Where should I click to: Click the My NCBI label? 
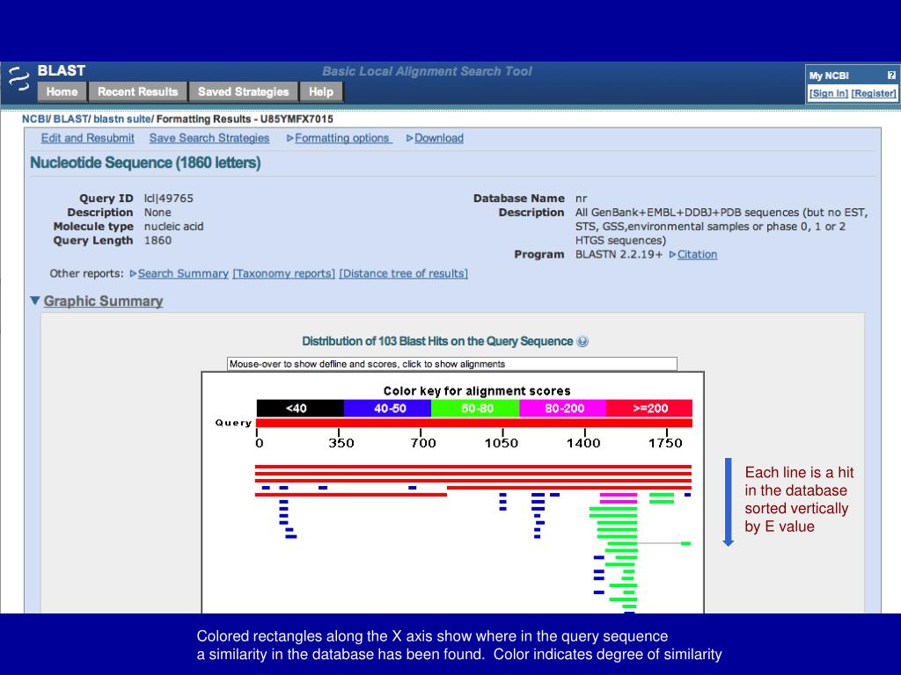(829, 76)
